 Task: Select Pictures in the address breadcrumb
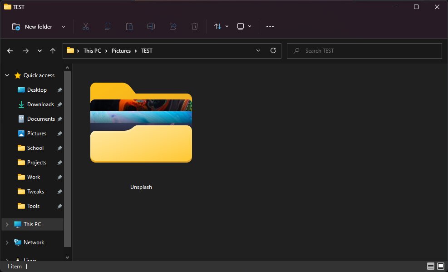121,50
